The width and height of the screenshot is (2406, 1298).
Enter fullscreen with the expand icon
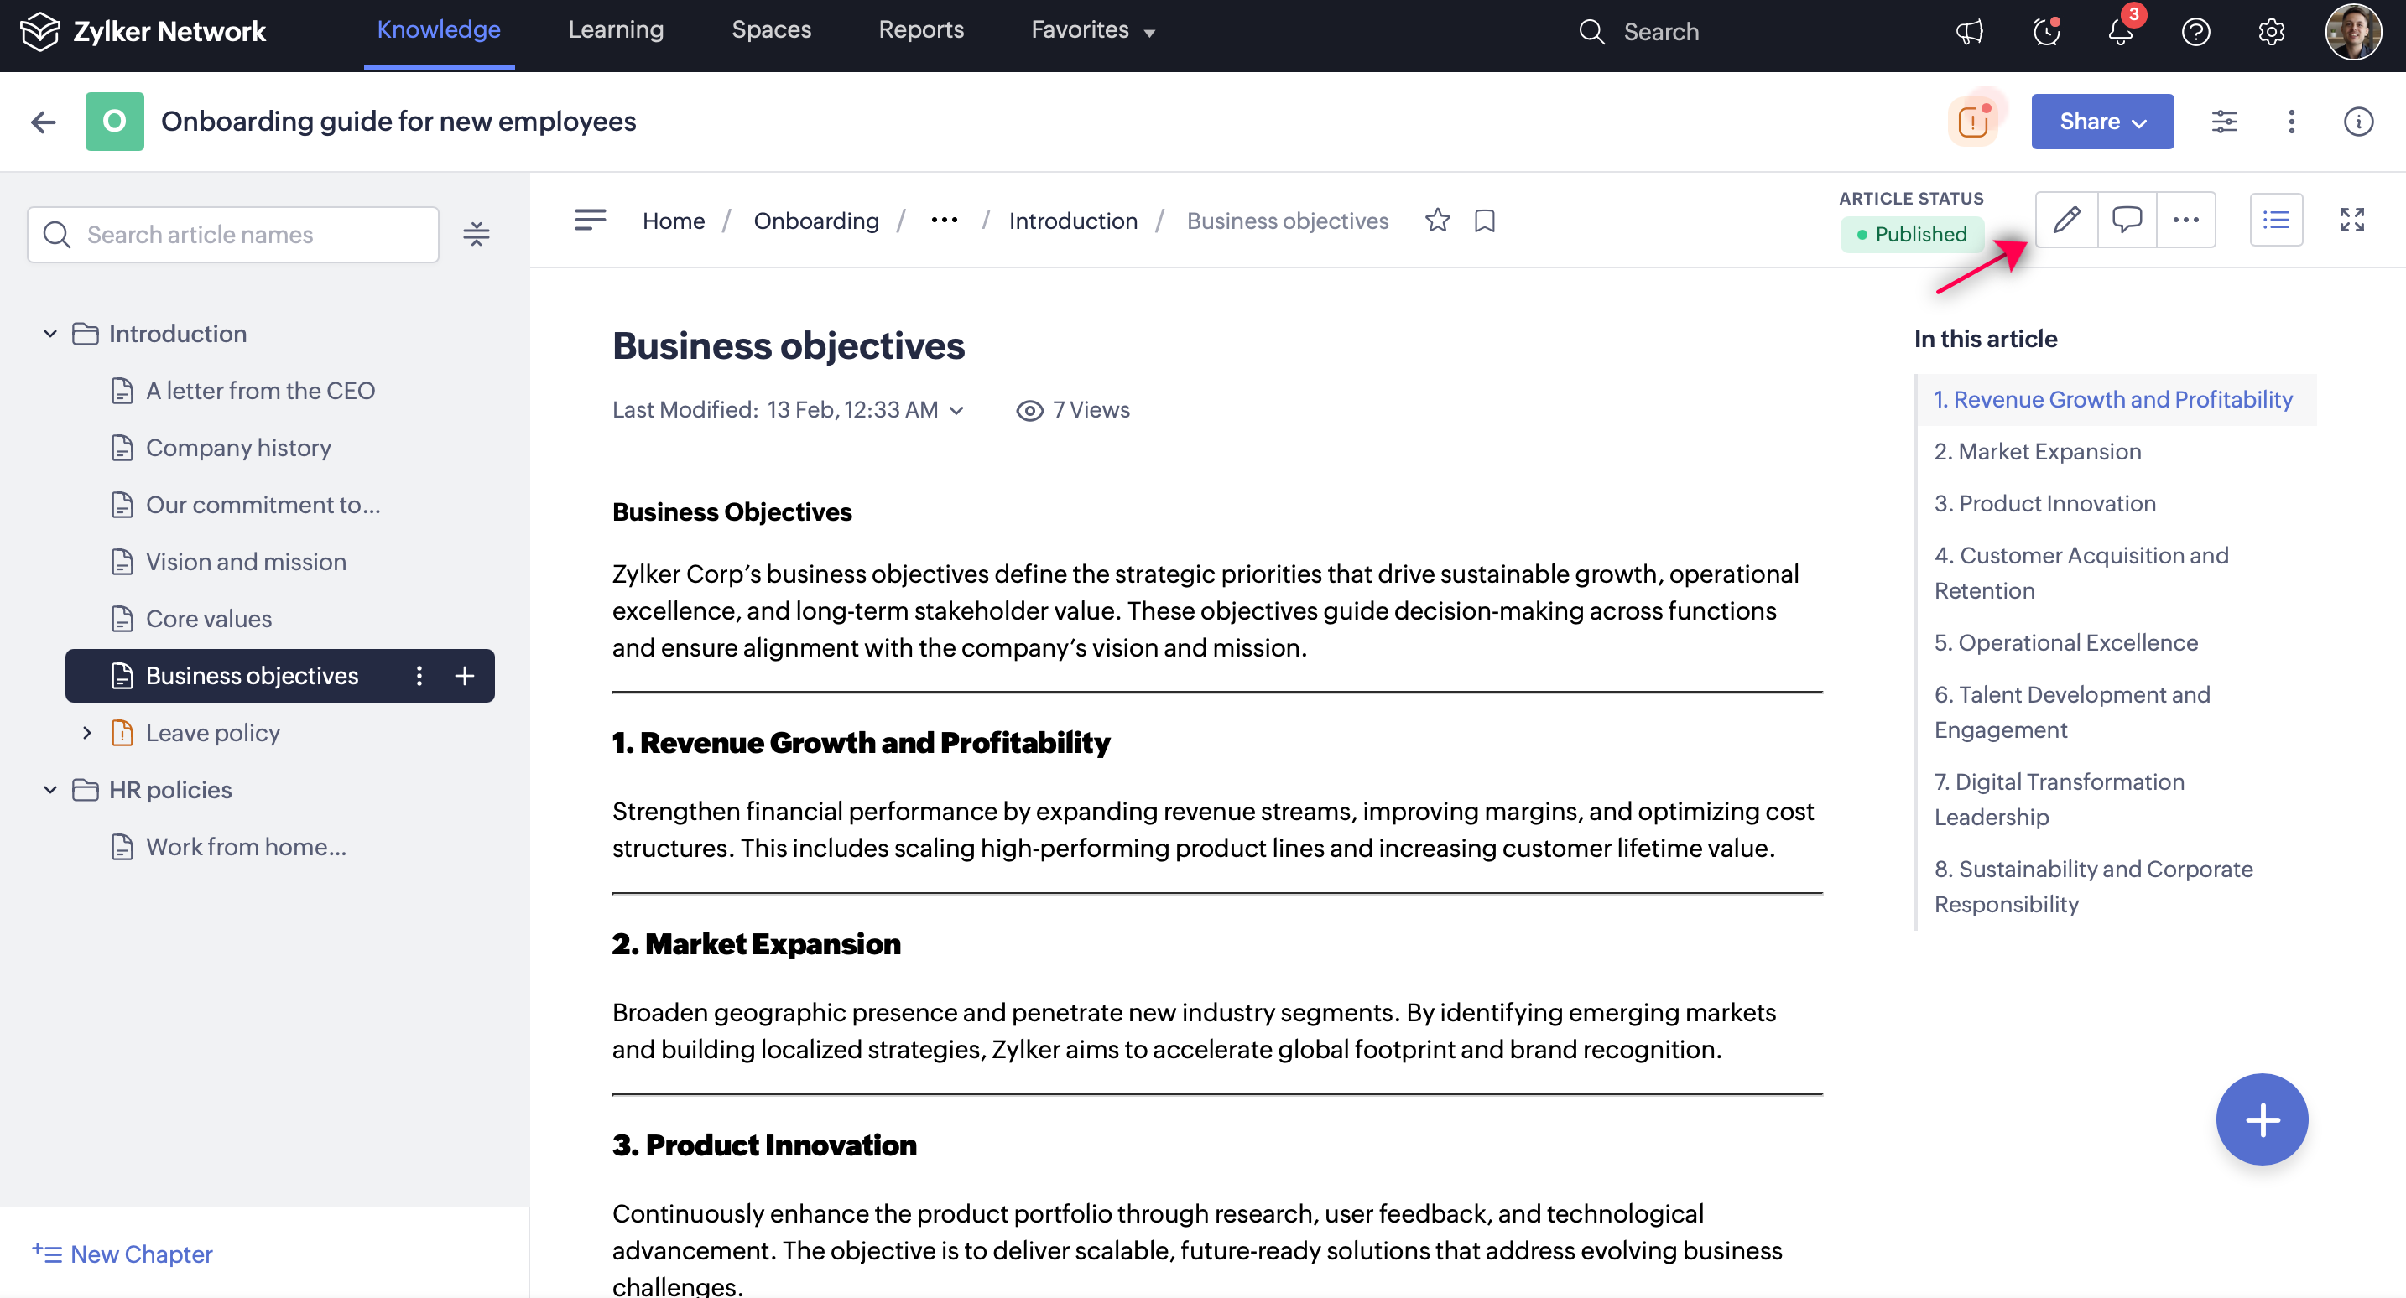(x=2351, y=221)
